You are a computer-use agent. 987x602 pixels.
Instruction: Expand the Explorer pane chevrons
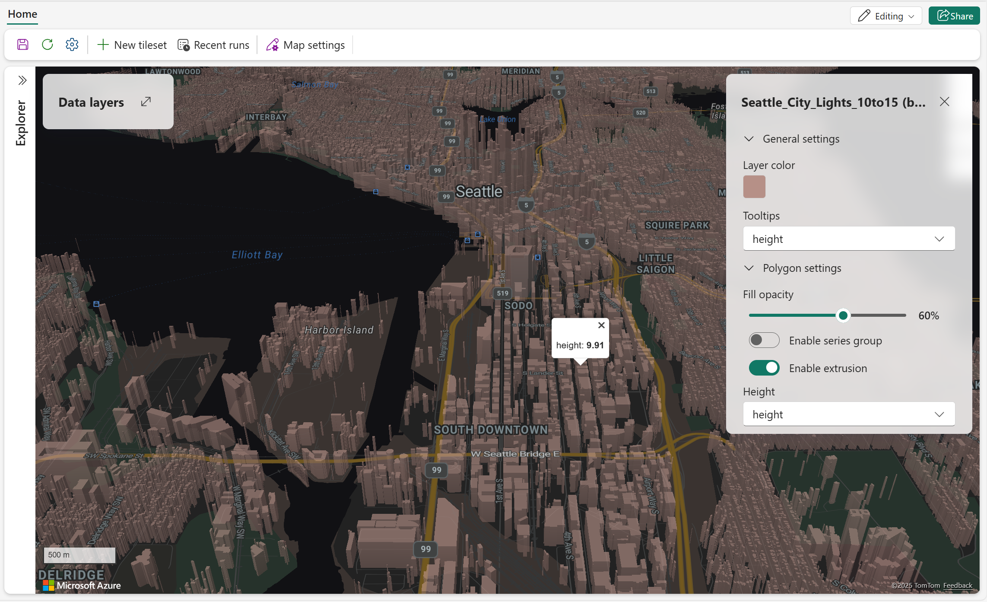click(x=22, y=80)
